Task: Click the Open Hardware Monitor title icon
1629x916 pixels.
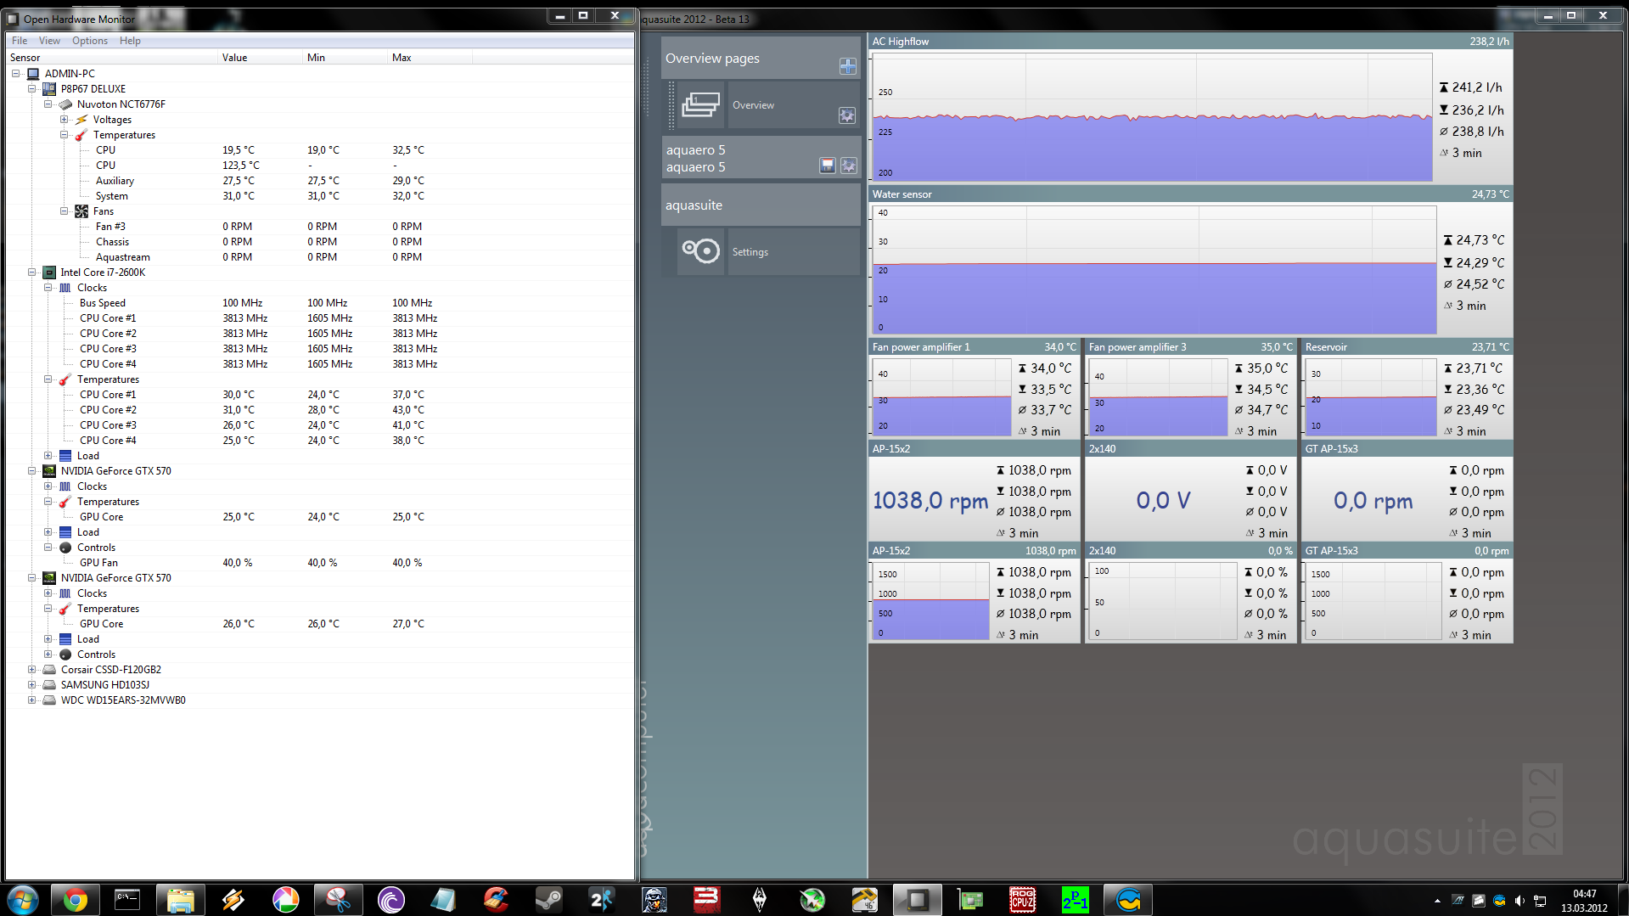Action: [13, 19]
